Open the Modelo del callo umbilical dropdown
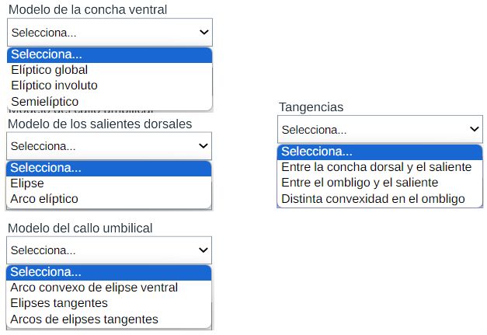Image resolution: width=487 pixels, height=335 pixels. (x=110, y=250)
